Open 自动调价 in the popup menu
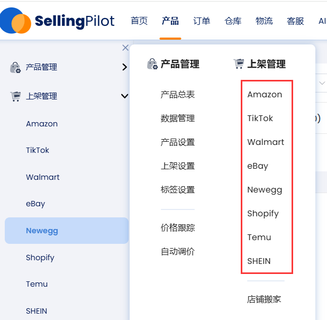The image size is (327, 320). click(x=178, y=252)
